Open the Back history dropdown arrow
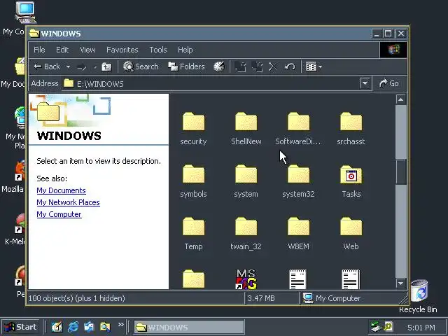 69,67
